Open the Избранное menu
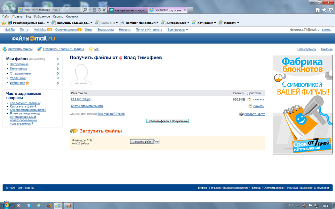This screenshot has height=209, width=335. click(42, 16)
